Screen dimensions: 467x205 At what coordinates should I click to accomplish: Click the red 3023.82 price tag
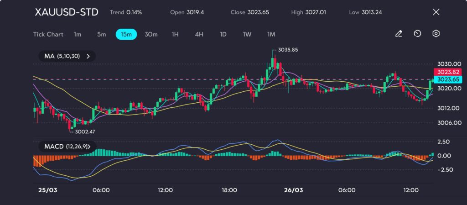449,72
